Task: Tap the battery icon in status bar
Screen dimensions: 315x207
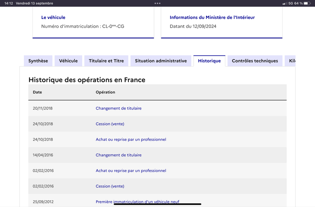Action: [307, 3]
